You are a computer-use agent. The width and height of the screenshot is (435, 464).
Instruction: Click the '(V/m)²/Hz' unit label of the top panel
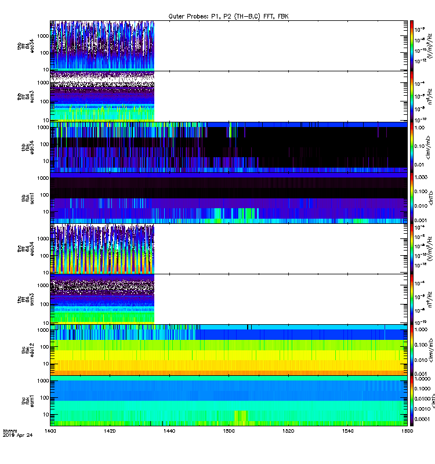tap(430, 46)
